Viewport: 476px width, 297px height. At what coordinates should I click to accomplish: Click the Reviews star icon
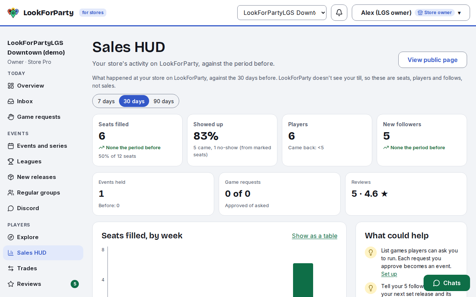coord(11,284)
